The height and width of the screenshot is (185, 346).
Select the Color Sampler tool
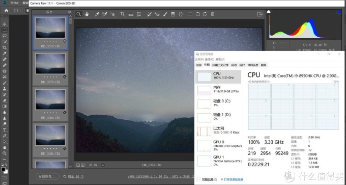105,14
